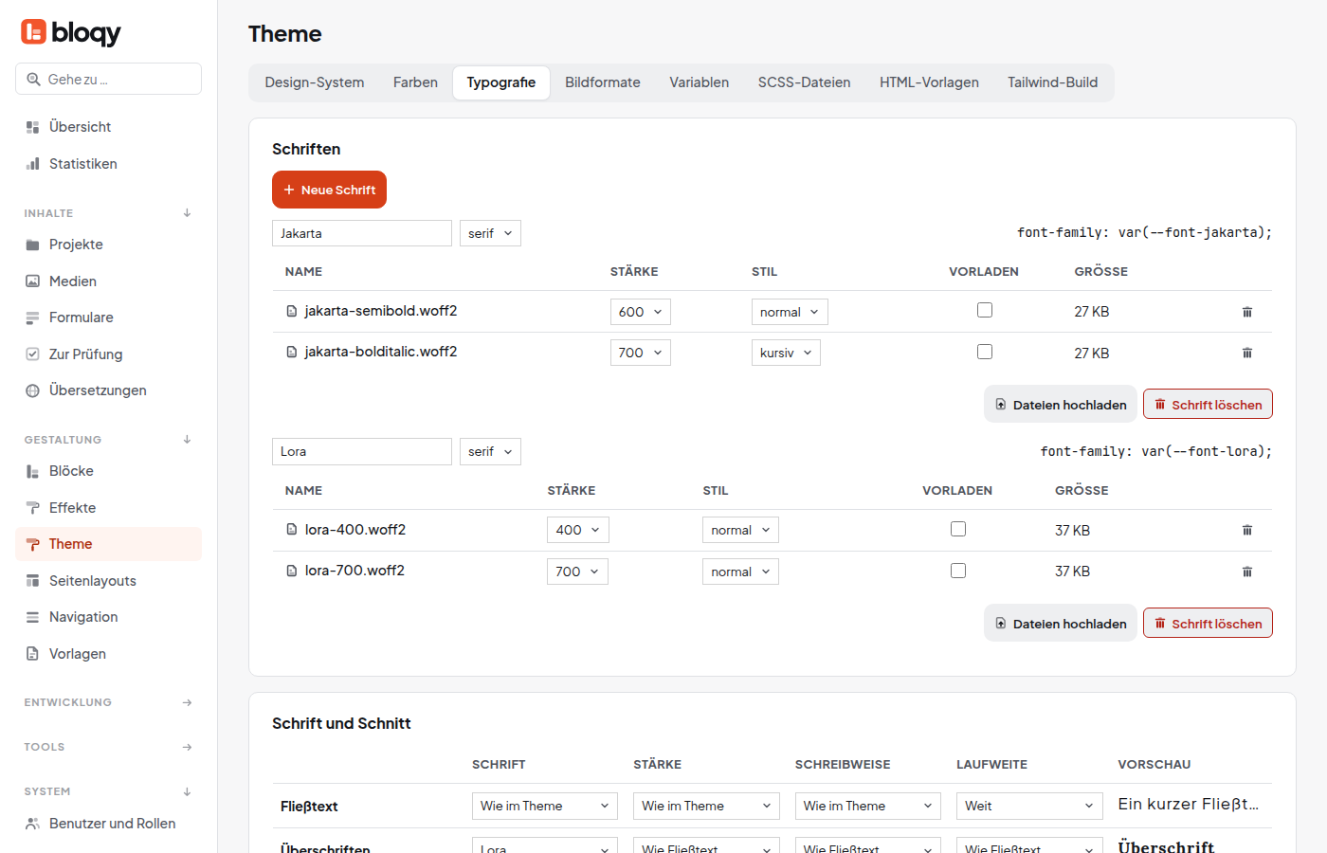Expand the Tools sidebar section
Viewport: 1327px width, 853px height.
(187, 747)
